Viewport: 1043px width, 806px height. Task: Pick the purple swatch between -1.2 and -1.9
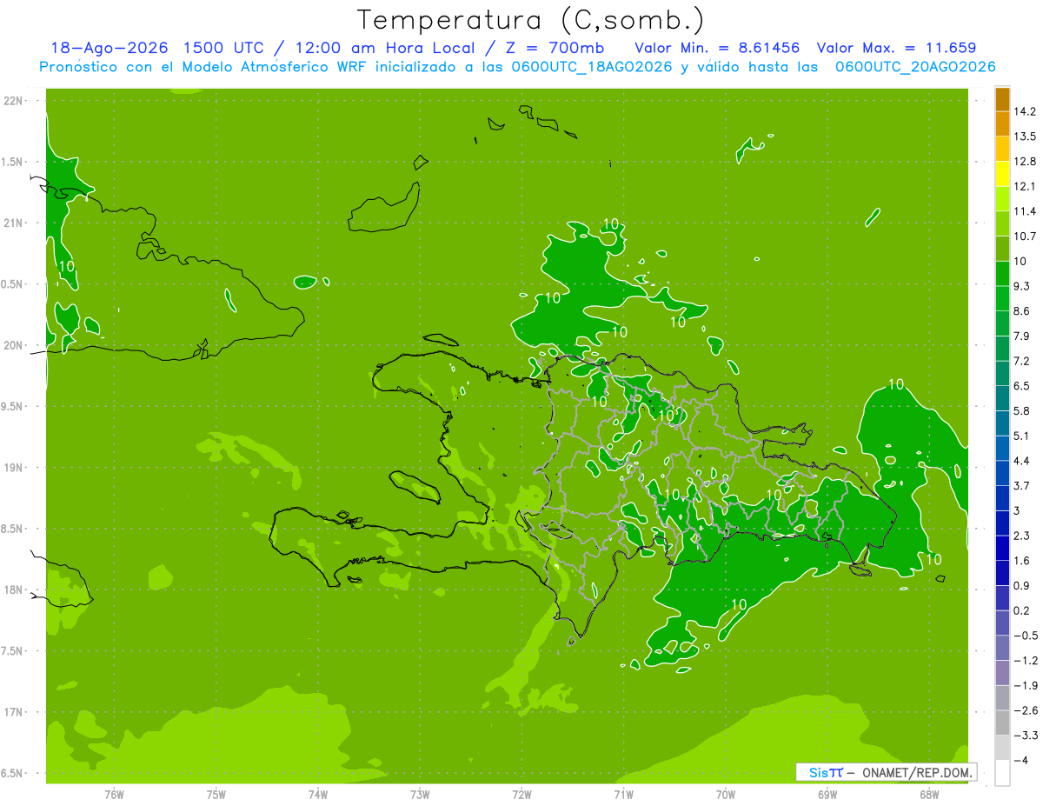[x=1002, y=673]
